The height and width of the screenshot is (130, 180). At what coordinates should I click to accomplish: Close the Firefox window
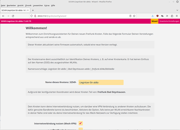point(178,2)
